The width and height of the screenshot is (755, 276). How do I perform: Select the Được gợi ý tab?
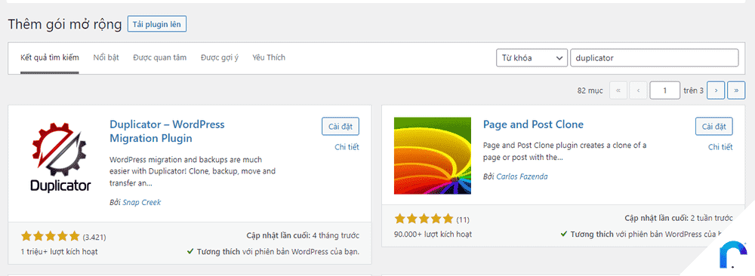(x=220, y=58)
